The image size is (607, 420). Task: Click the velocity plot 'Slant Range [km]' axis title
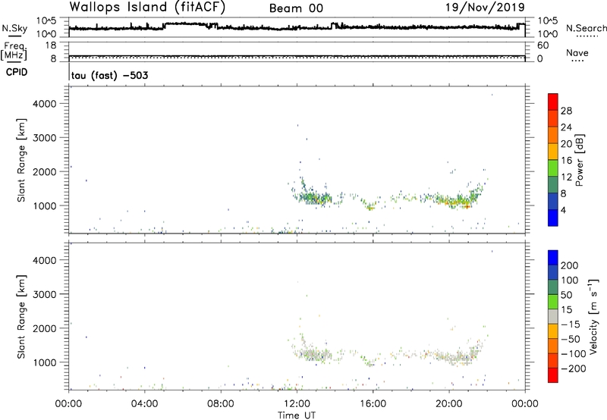21,317
